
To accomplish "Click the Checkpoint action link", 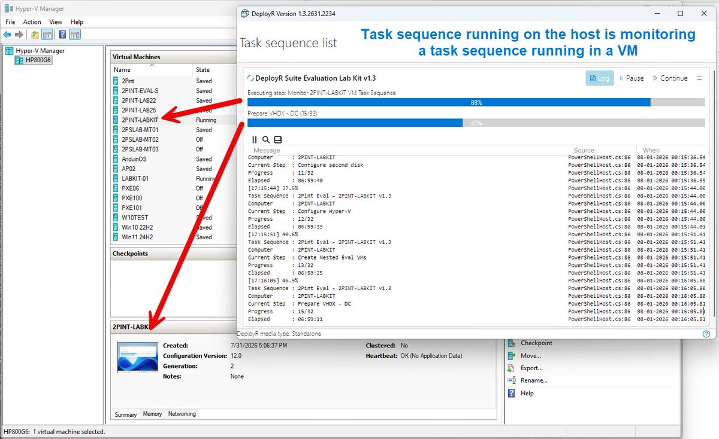I will coord(536,343).
